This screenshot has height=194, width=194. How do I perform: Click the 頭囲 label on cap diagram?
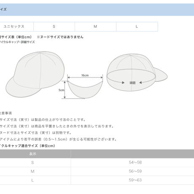[x=132, y=83]
